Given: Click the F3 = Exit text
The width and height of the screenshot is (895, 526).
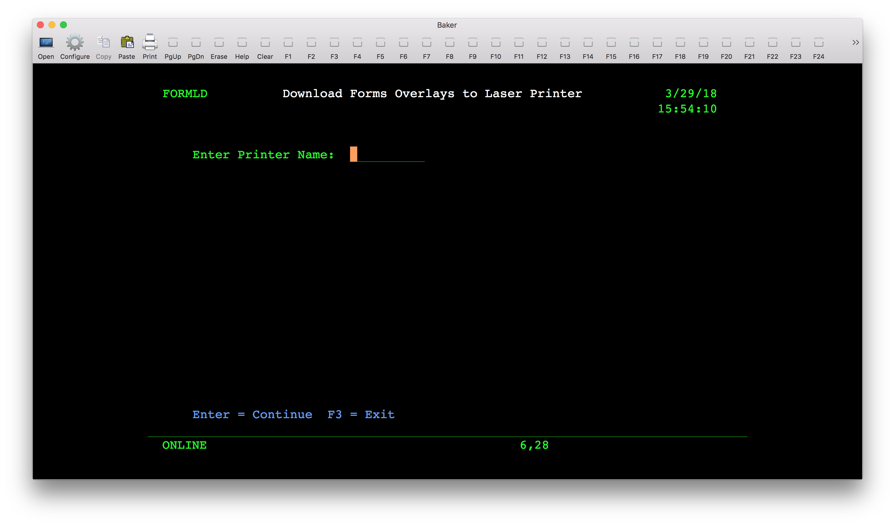Looking at the screenshot, I should [x=361, y=414].
